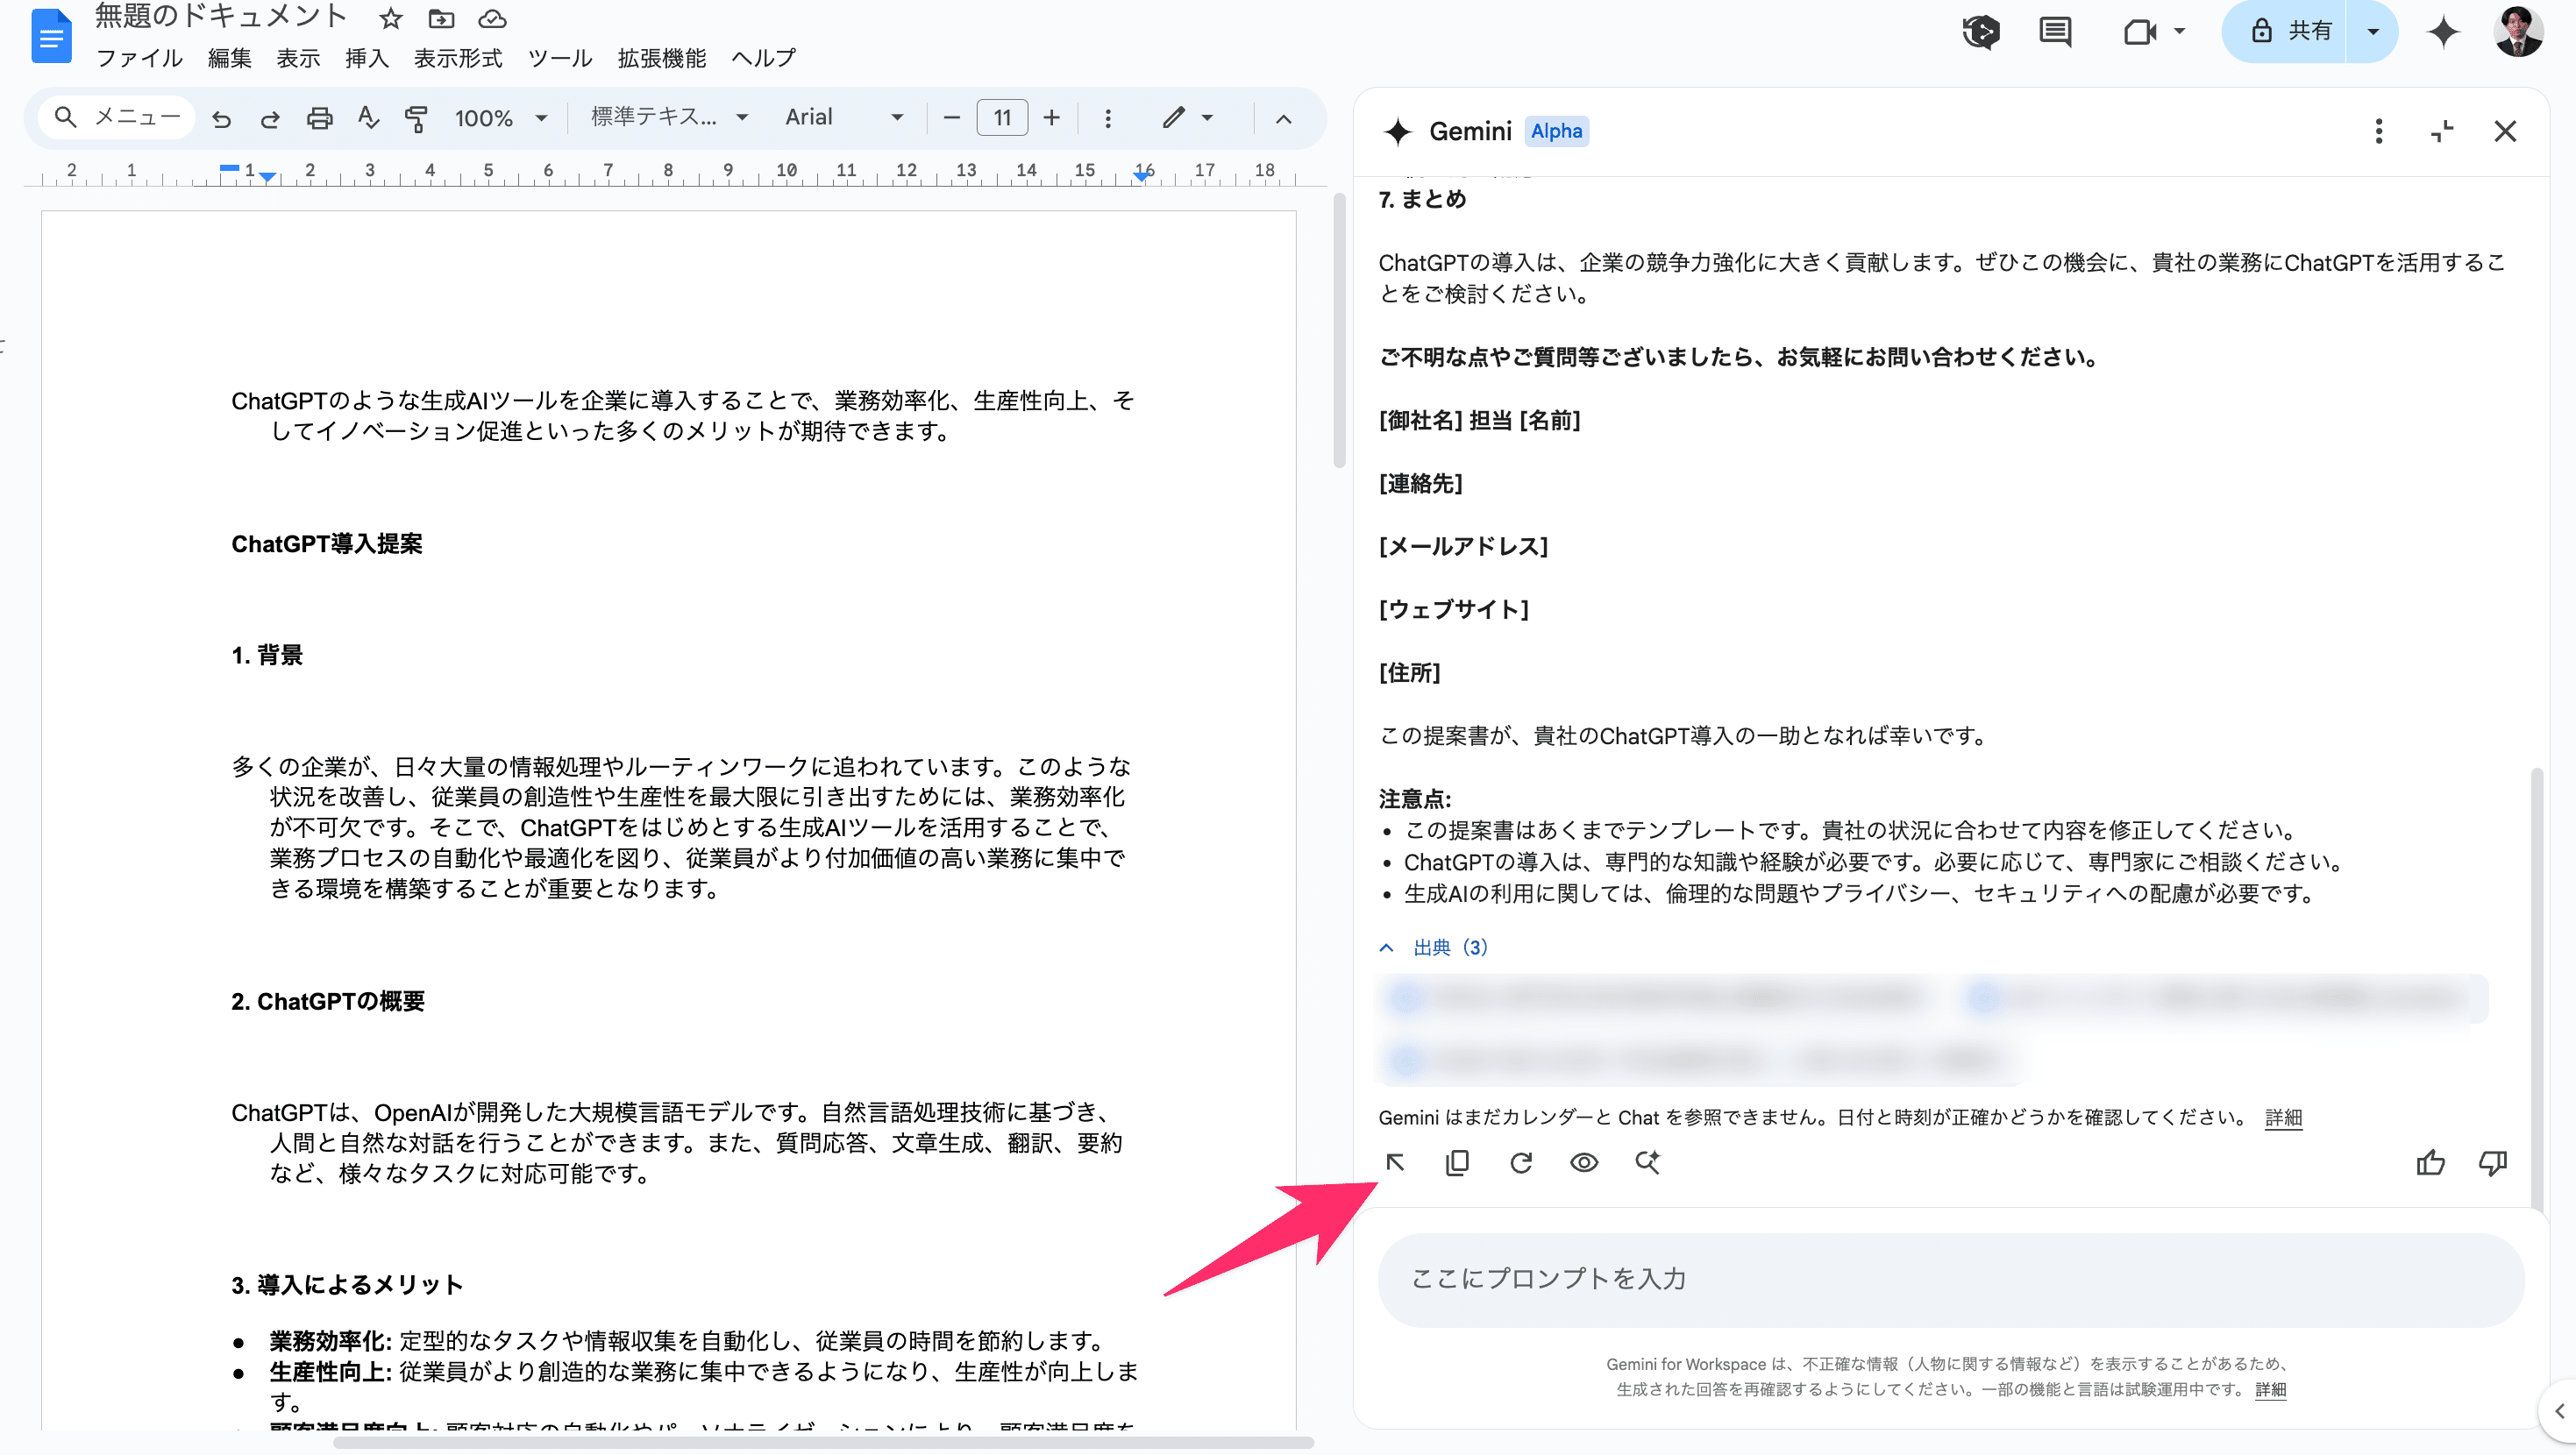Screen dimensions: 2576x1455
Task: Click the spell check icon
Action: coord(368,118)
